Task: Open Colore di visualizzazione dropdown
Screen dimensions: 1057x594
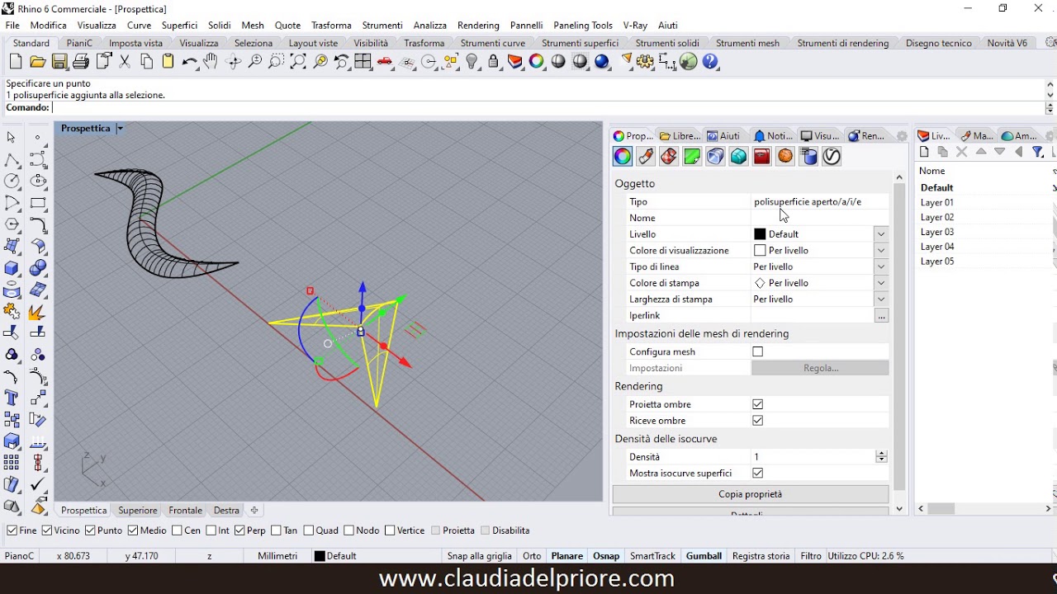Action: [x=881, y=251]
